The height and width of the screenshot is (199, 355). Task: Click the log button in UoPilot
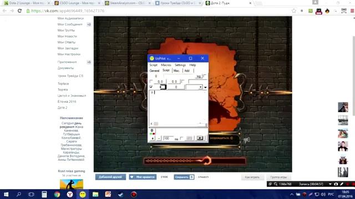point(199,76)
